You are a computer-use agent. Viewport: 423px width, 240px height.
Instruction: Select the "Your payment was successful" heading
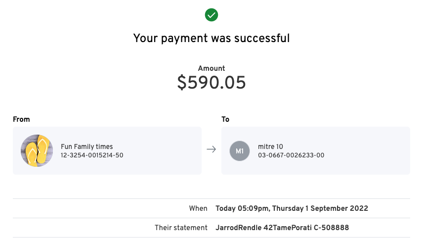(211, 39)
